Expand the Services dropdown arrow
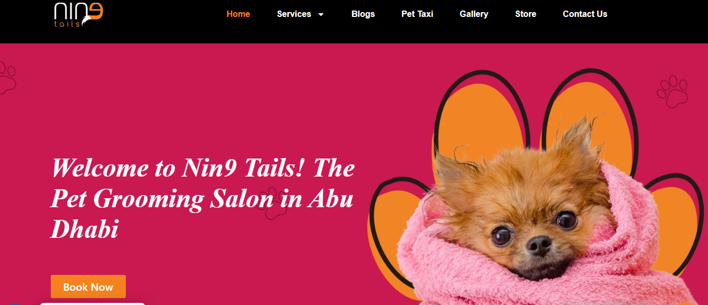The image size is (708, 305). click(320, 15)
